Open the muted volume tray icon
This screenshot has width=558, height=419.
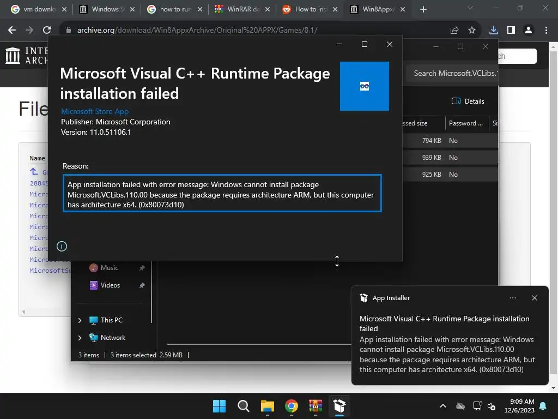coord(492,406)
